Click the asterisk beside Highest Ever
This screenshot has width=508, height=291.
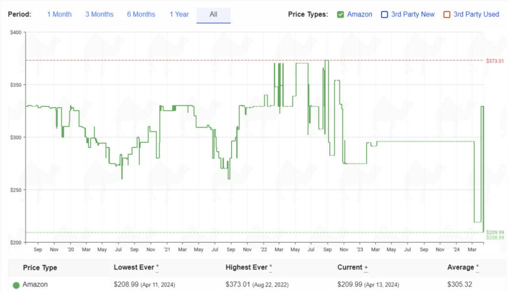(x=270, y=268)
